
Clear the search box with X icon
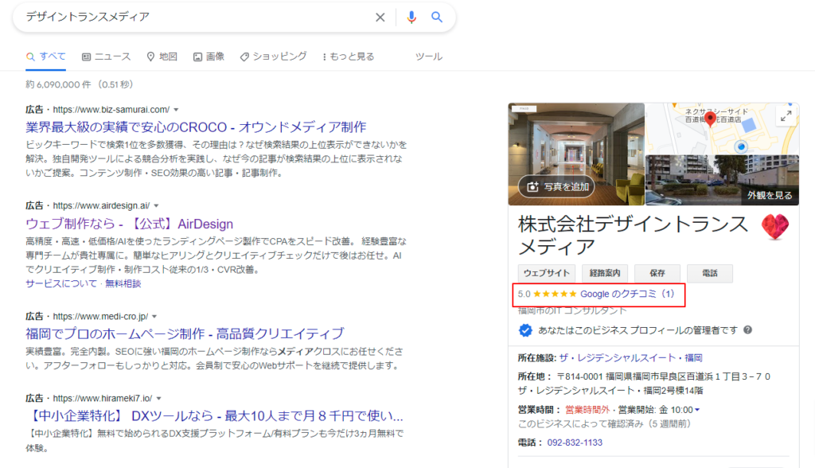click(380, 18)
